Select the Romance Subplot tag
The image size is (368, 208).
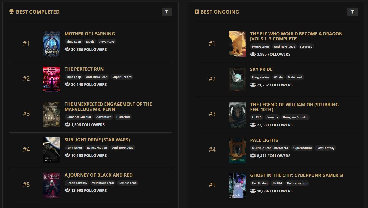click(x=79, y=117)
